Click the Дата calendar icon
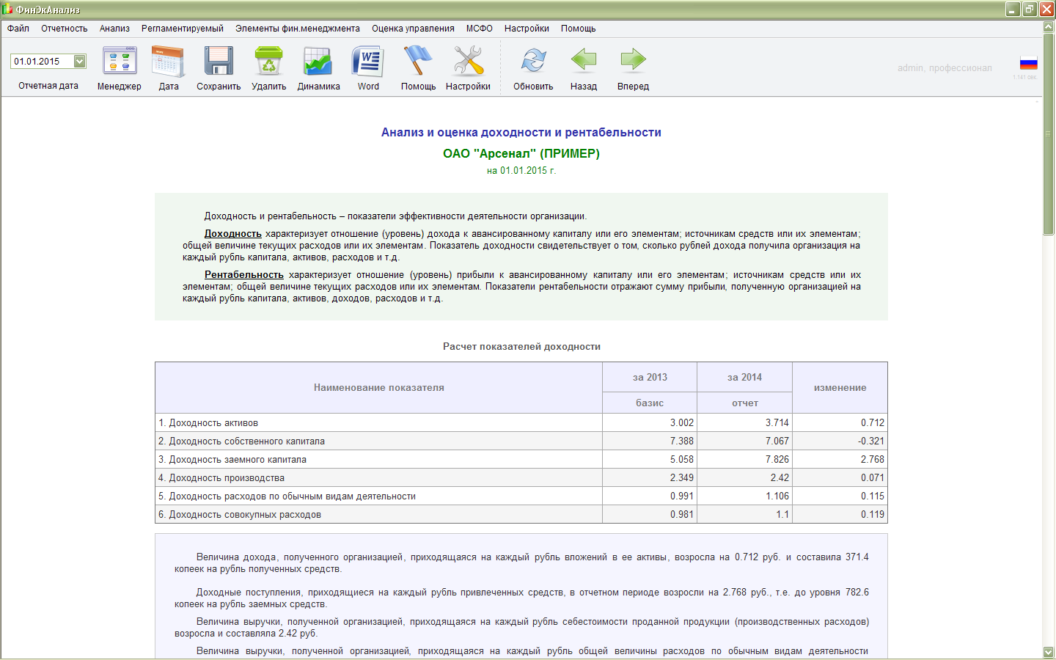 168,61
